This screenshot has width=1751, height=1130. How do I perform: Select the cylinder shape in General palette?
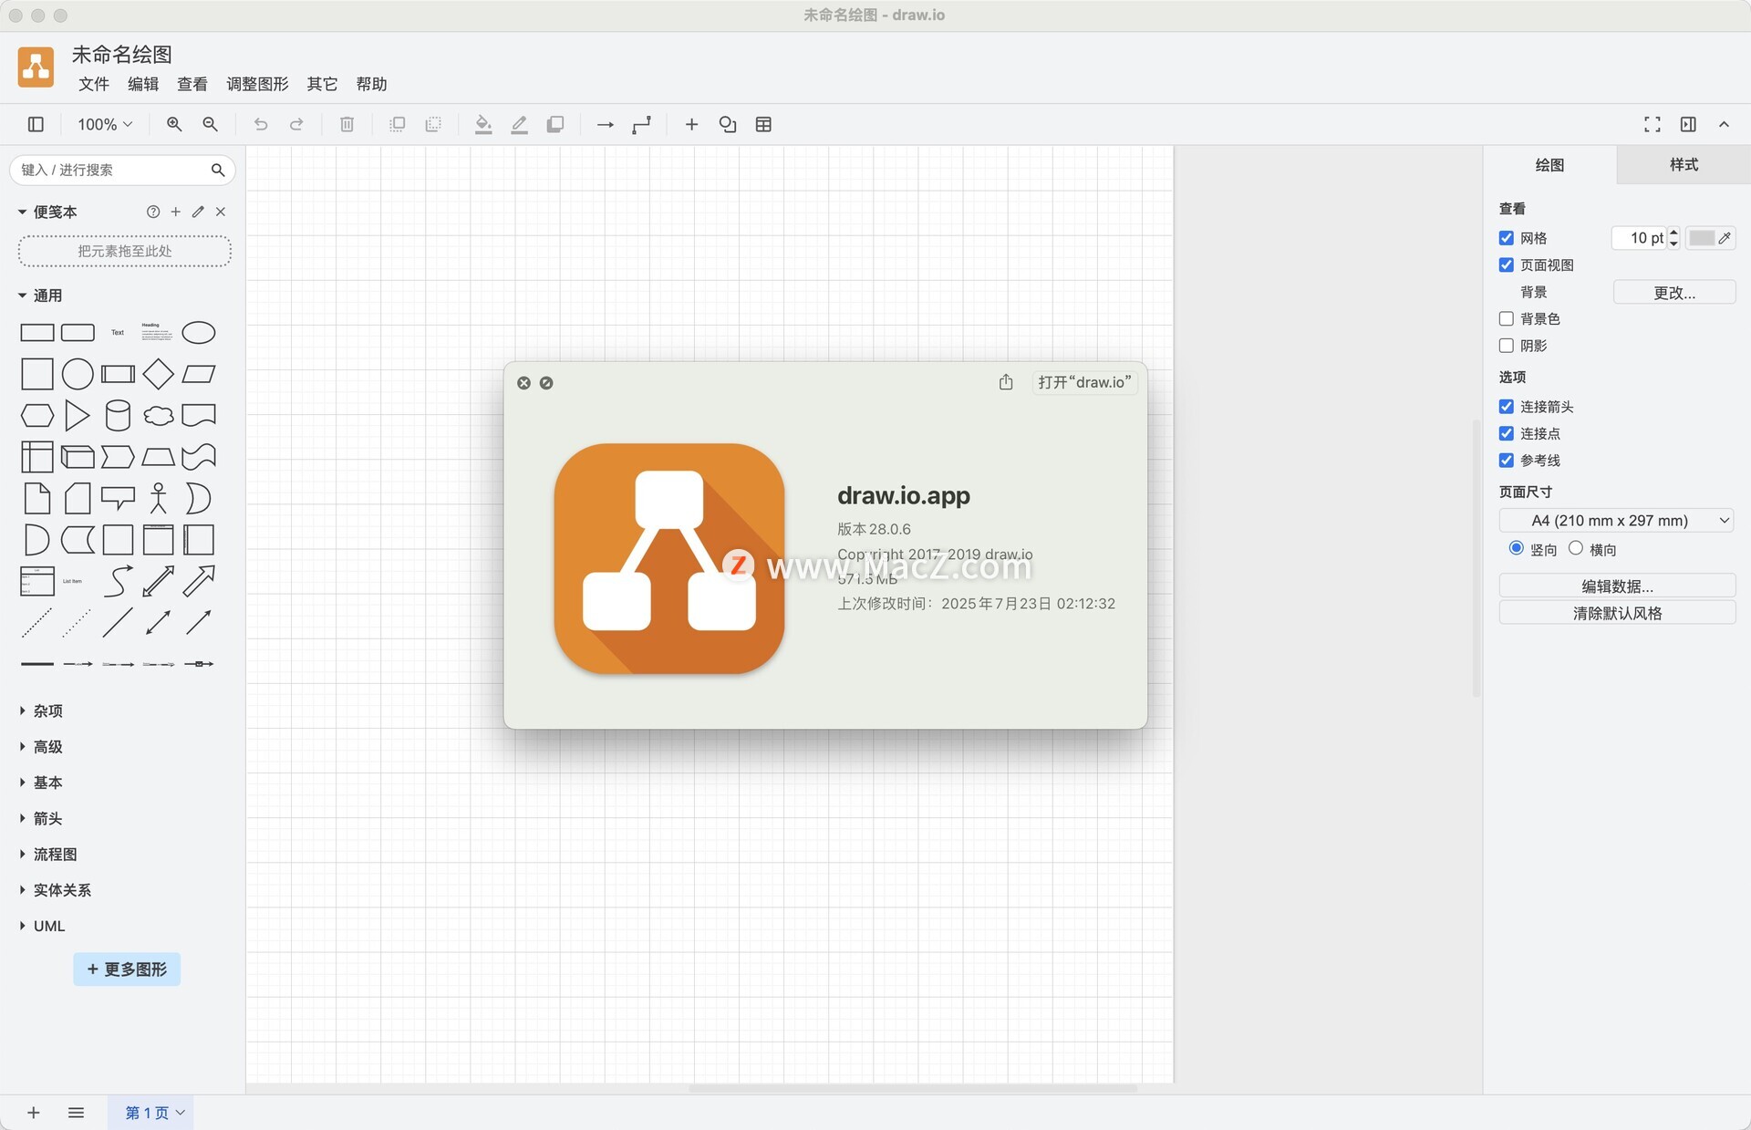[x=118, y=415]
